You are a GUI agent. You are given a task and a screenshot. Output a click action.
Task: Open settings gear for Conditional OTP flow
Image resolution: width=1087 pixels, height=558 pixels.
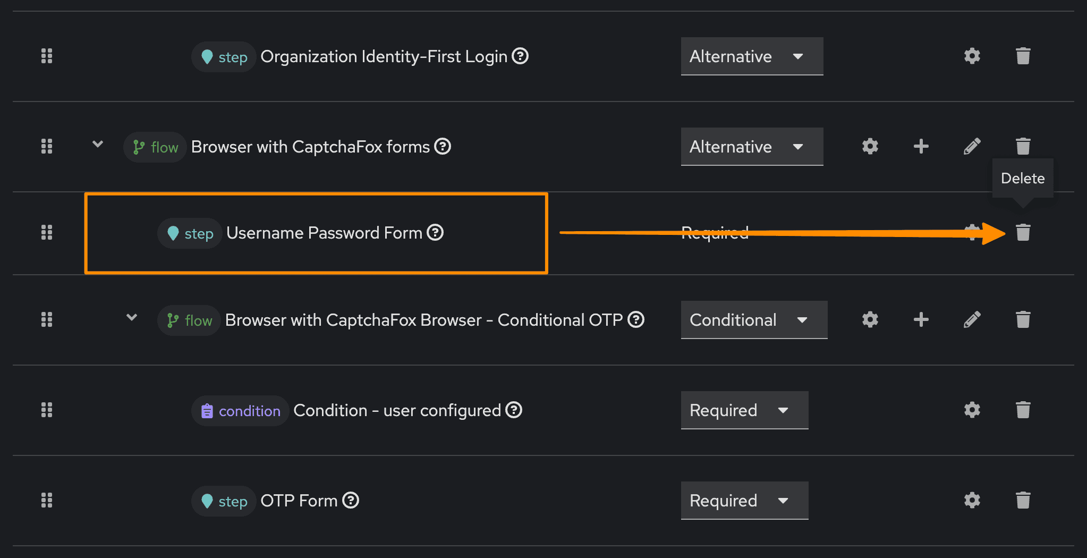[870, 319]
